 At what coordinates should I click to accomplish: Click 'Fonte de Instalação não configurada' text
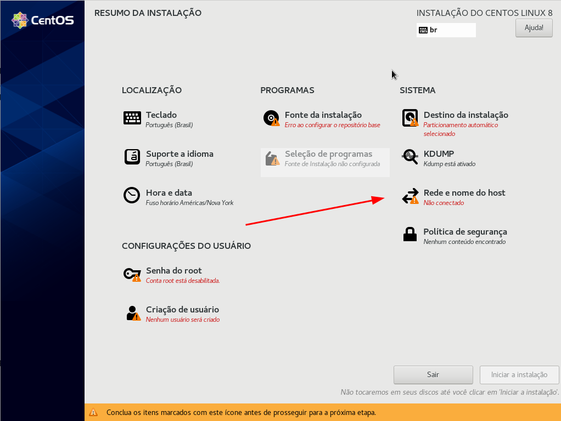pos(333,164)
